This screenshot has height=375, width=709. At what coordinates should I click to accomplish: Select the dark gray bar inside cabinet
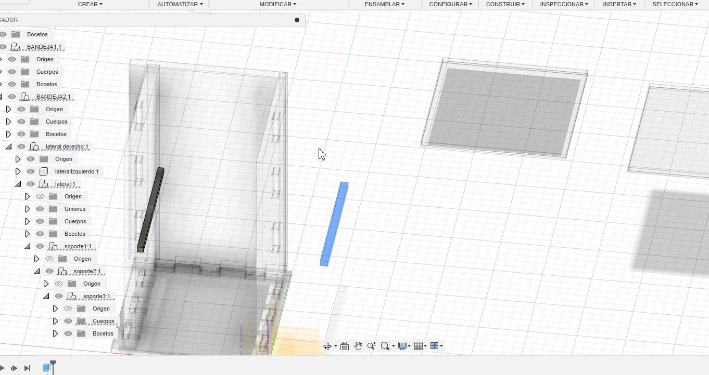pos(150,210)
